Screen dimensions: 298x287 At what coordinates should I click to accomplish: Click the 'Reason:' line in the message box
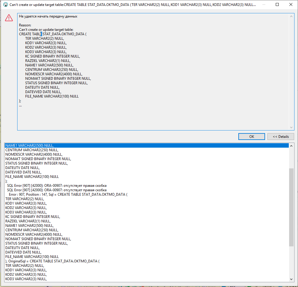[25, 25]
